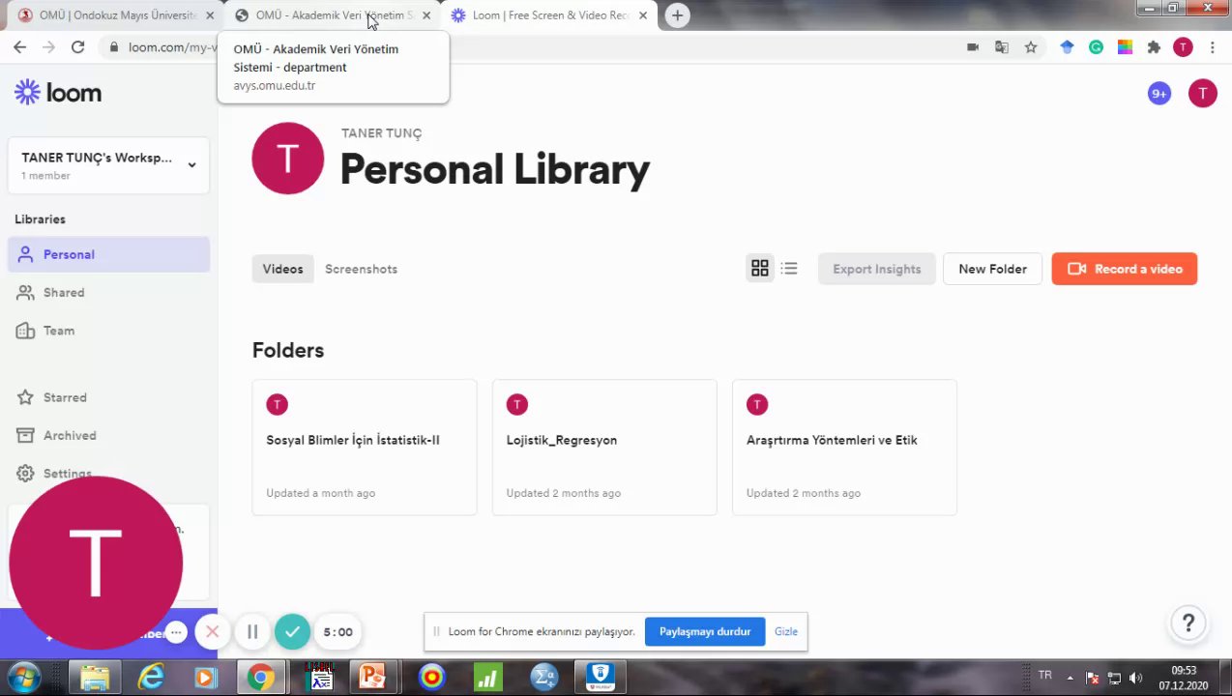This screenshot has height=696, width=1232.
Task: Open PowerPoint from the taskbar
Action: (371, 678)
